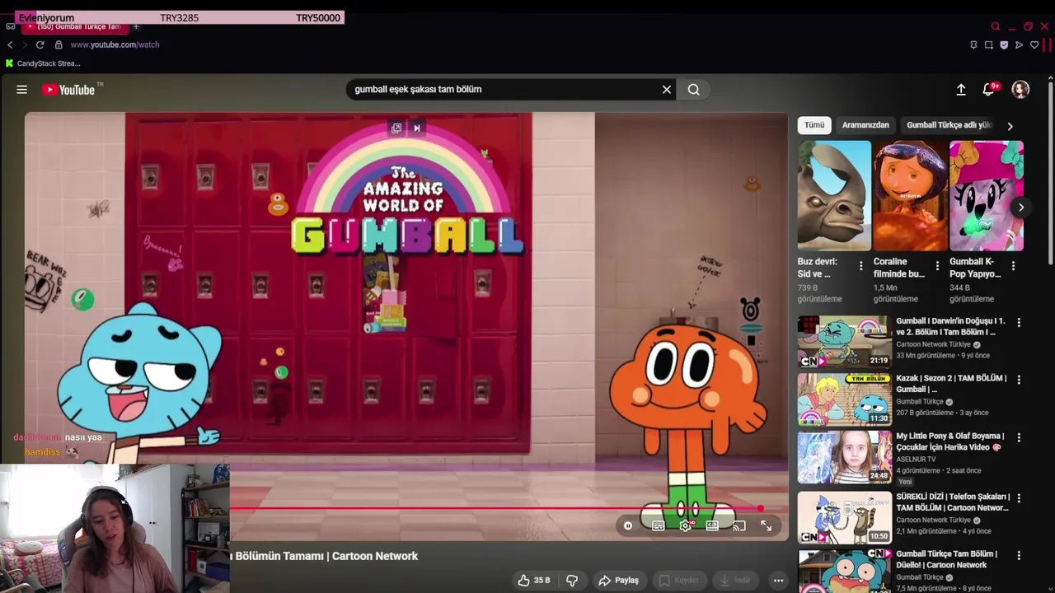This screenshot has width=1055, height=593.
Task: Open the browser tab search magnifier
Action: point(996,26)
